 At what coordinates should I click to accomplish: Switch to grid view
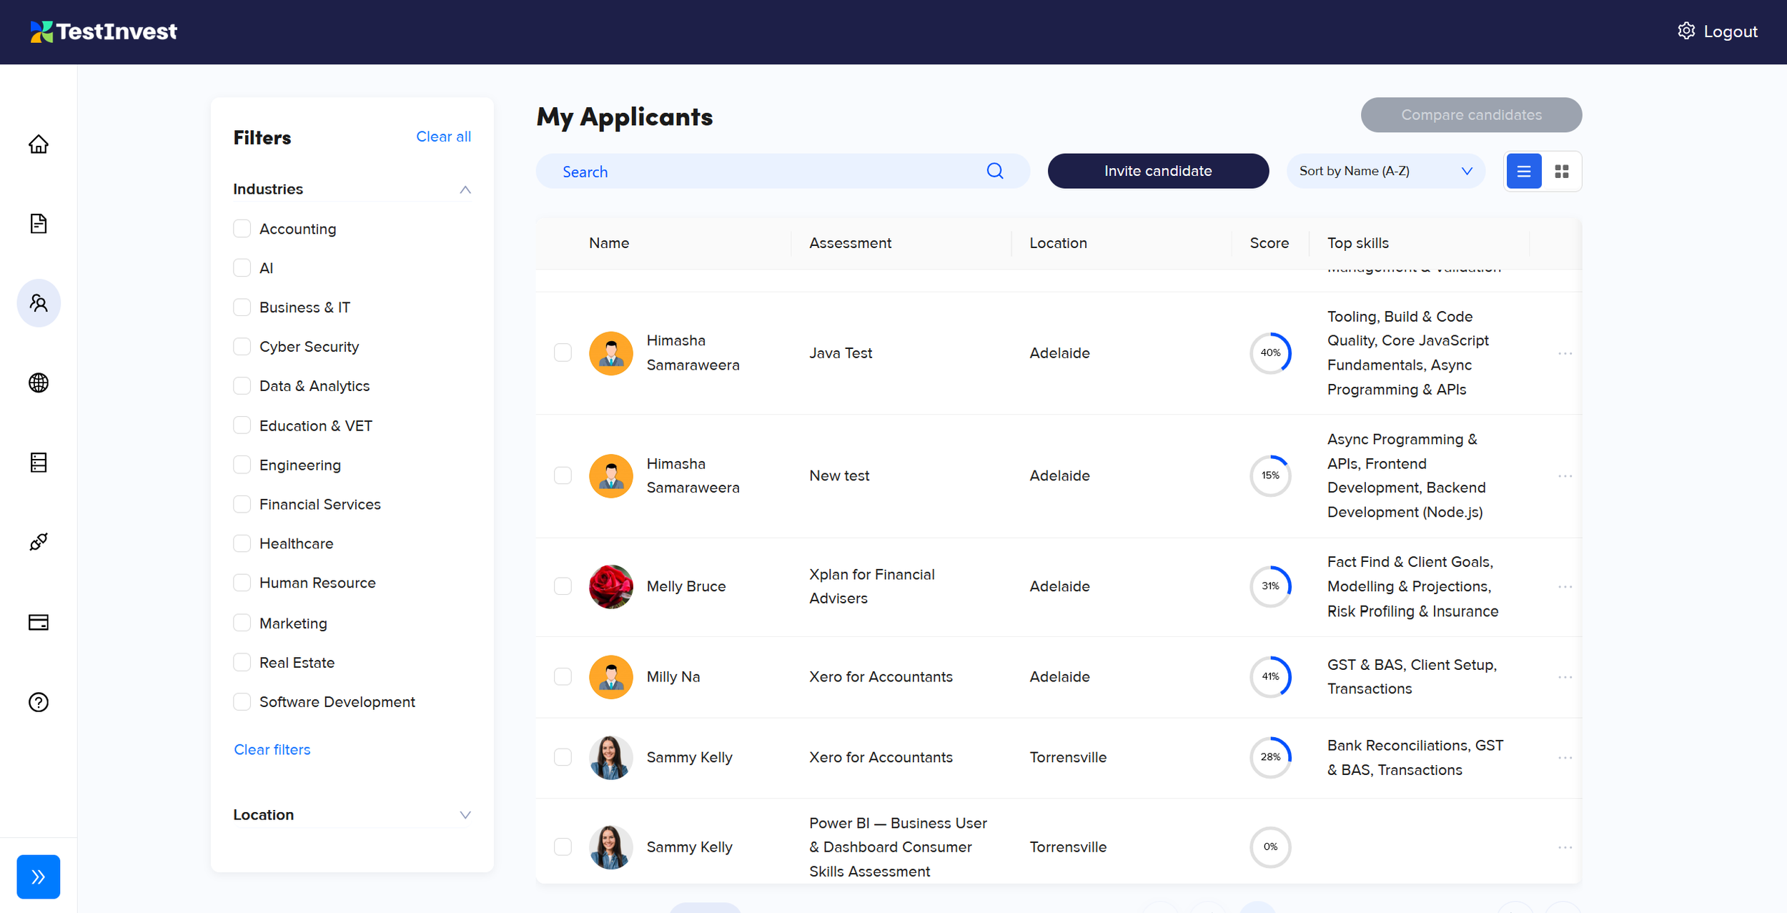click(x=1562, y=172)
